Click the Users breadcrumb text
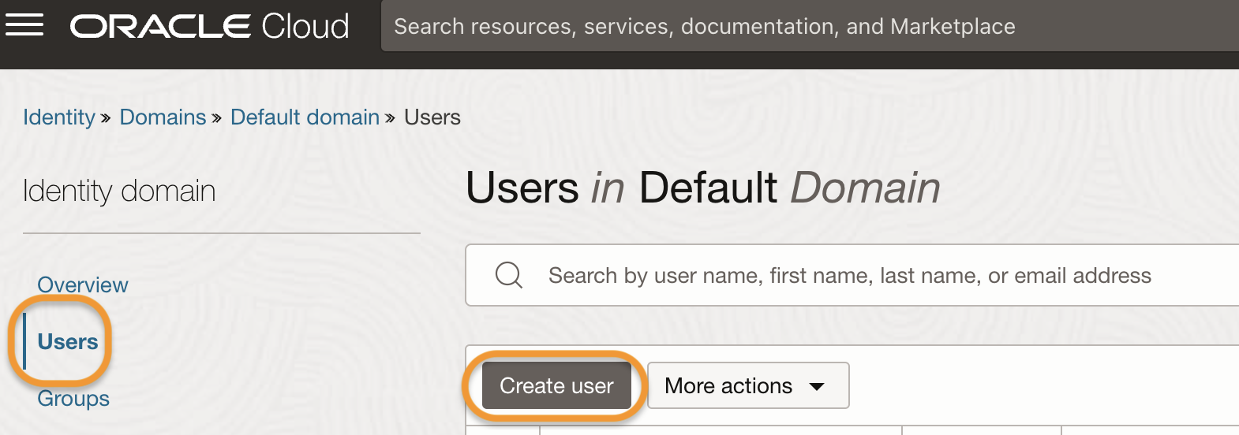This screenshot has width=1239, height=435. pos(432,117)
